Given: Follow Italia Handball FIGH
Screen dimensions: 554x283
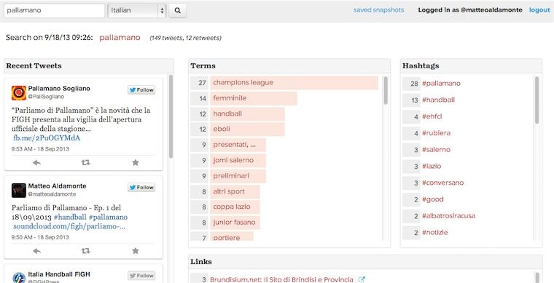Looking at the screenshot, I should (x=141, y=276).
